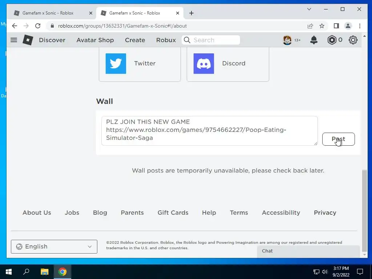Open the Blog footer link

click(100, 213)
